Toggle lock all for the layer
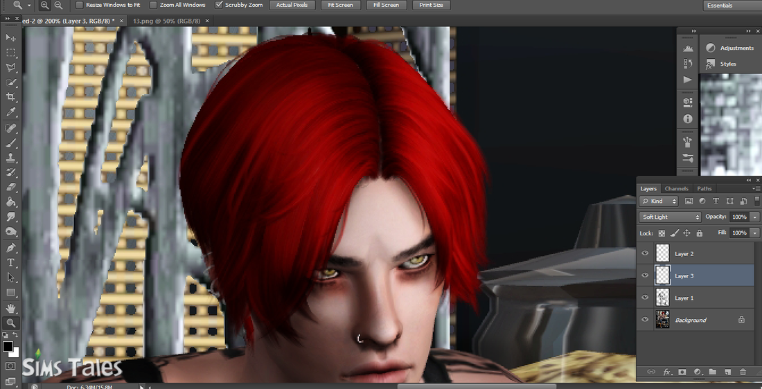The image size is (762, 389). click(x=700, y=233)
